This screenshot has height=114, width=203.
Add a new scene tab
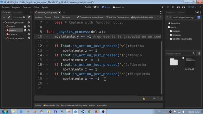click(x=64, y=12)
